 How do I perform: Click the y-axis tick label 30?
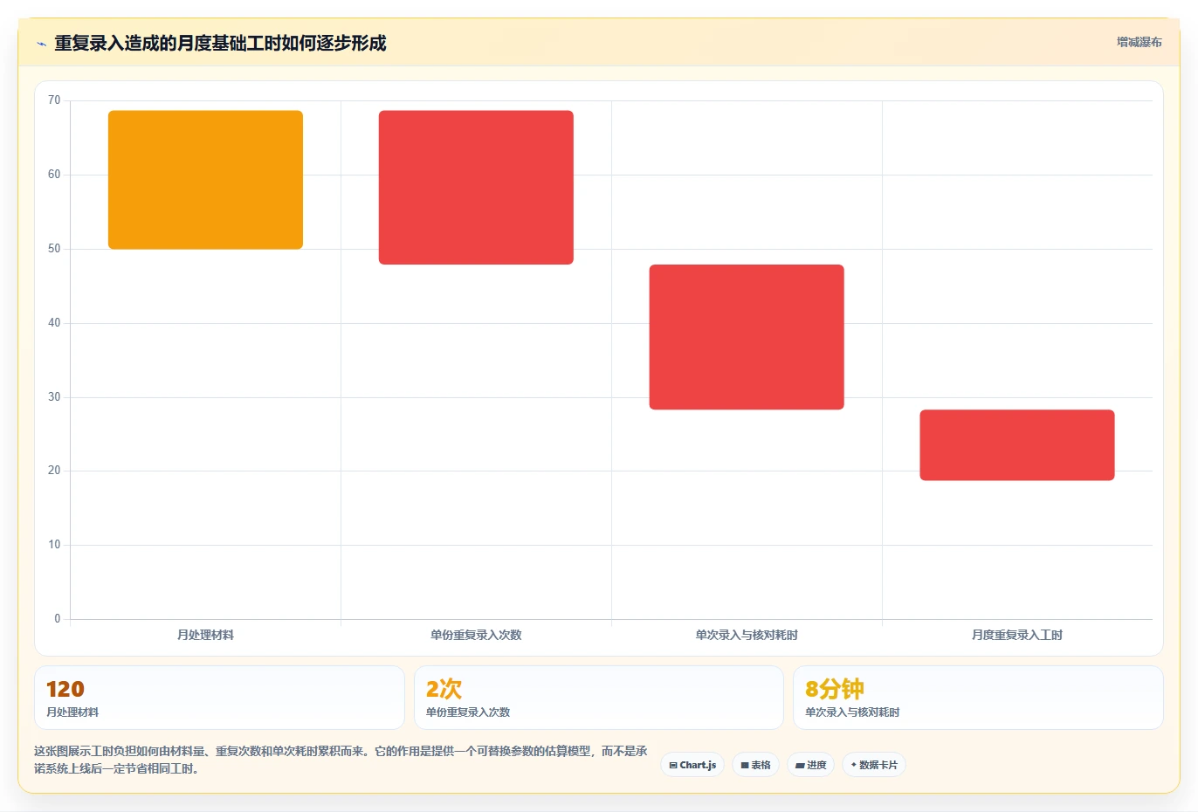[x=54, y=397]
